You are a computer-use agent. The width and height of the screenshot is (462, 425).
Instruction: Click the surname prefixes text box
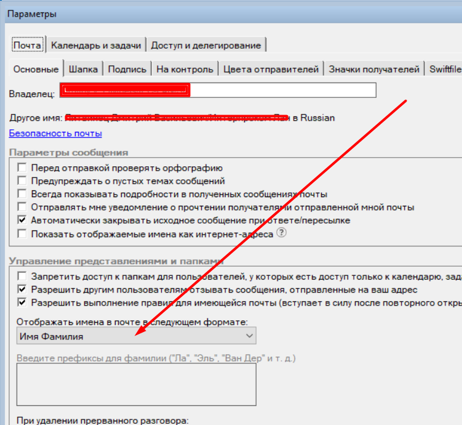[136, 384]
